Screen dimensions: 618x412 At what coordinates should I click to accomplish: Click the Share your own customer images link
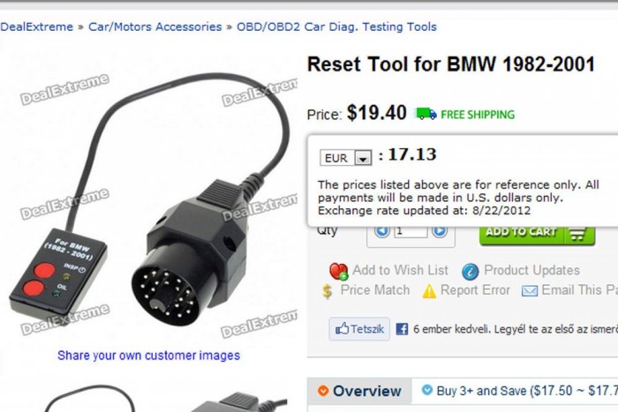pos(148,356)
